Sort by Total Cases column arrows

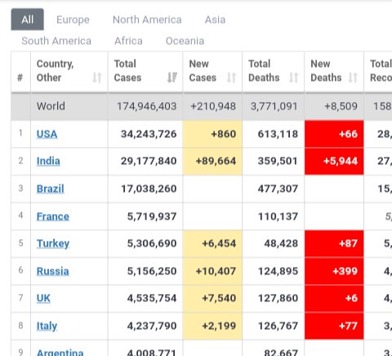click(x=172, y=78)
